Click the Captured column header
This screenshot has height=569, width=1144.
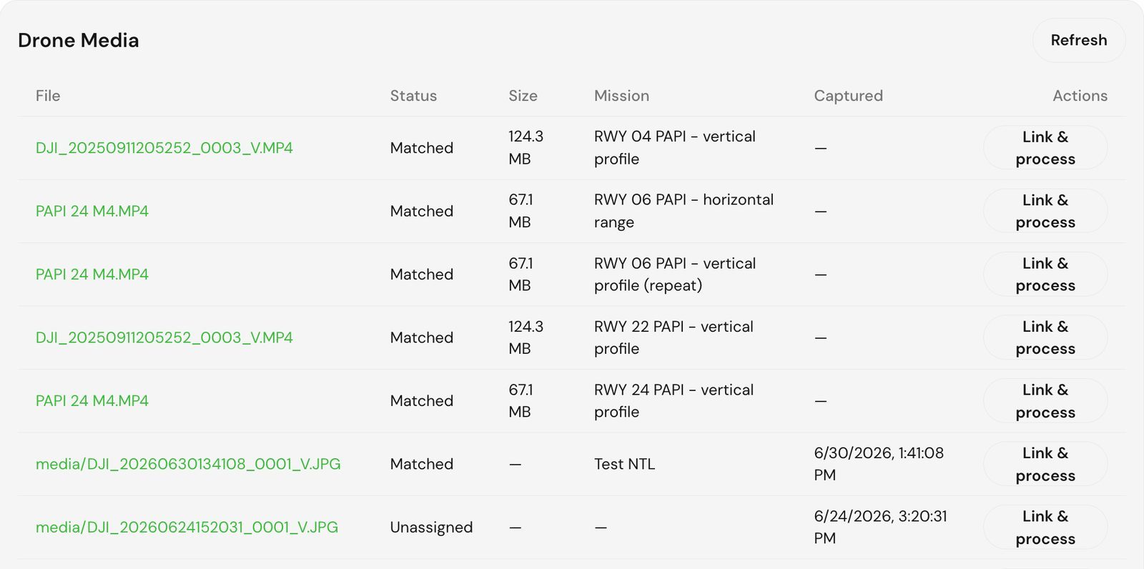click(848, 96)
